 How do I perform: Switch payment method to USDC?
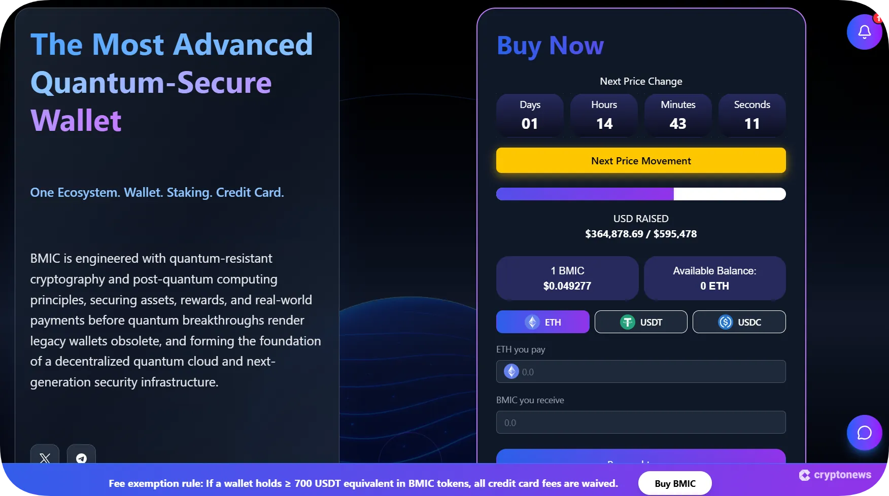click(x=739, y=322)
